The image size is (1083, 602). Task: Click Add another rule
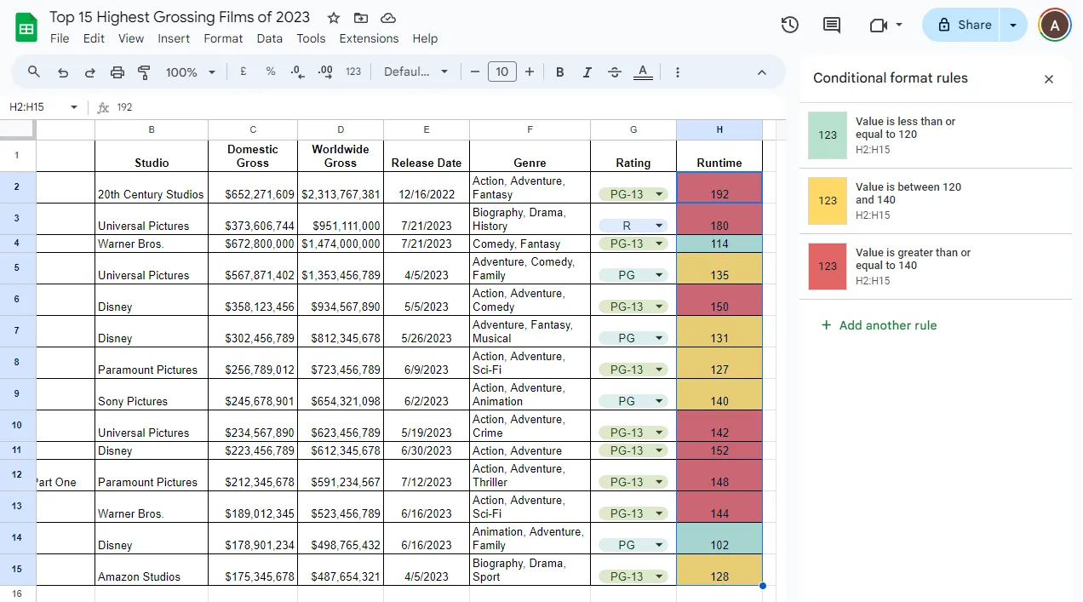879,325
